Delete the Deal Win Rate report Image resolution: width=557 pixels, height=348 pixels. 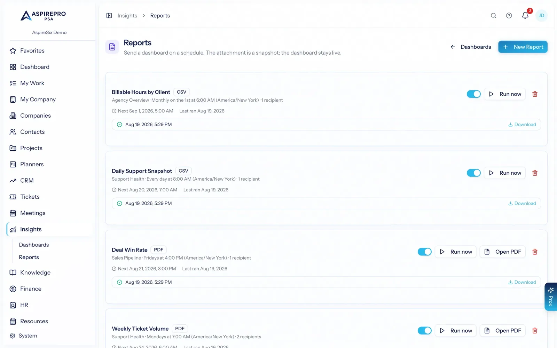coord(535,252)
